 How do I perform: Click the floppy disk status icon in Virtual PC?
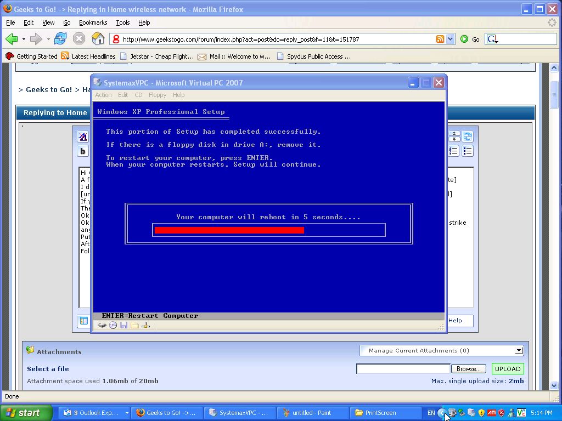point(124,326)
